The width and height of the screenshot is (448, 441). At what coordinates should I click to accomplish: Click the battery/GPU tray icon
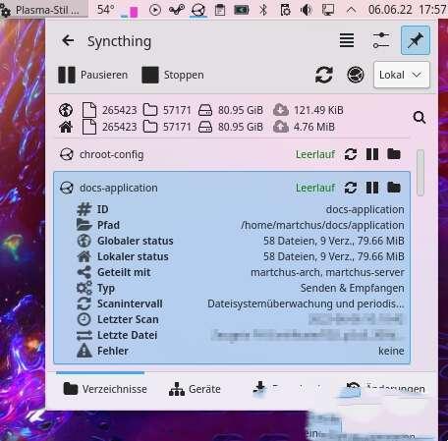[242, 10]
